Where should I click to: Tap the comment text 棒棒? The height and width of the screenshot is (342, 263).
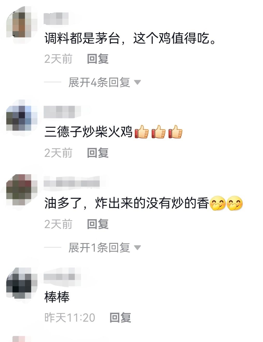point(57,297)
